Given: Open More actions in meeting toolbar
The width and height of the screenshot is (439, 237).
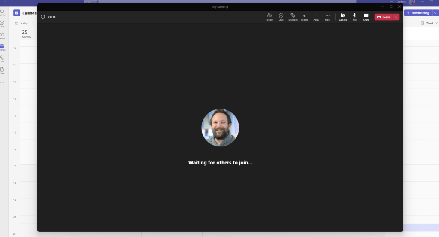Looking at the screenshot, I should pyautogui.click(x=328, y=17).
